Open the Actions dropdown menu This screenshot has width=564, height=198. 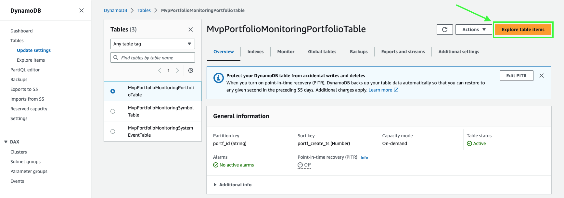(474, 30)
